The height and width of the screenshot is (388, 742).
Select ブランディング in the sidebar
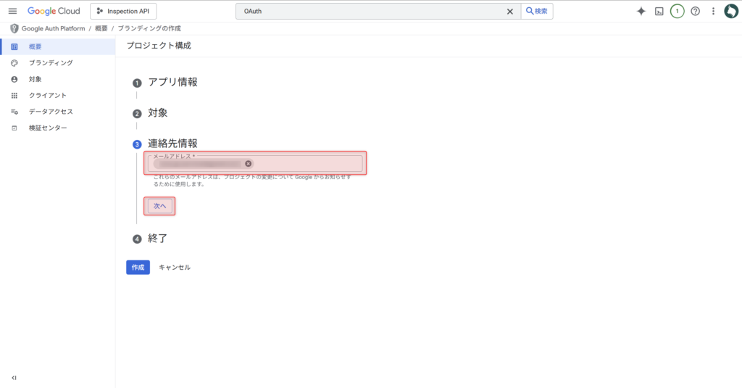[x=51, y=63]
